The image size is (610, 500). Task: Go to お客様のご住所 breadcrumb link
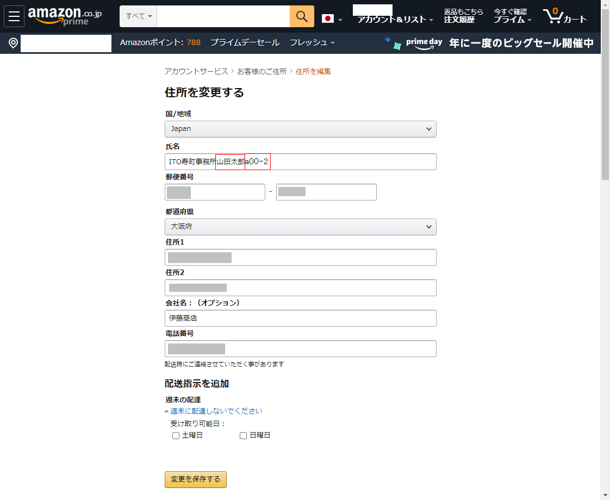(x=262, y=71)
